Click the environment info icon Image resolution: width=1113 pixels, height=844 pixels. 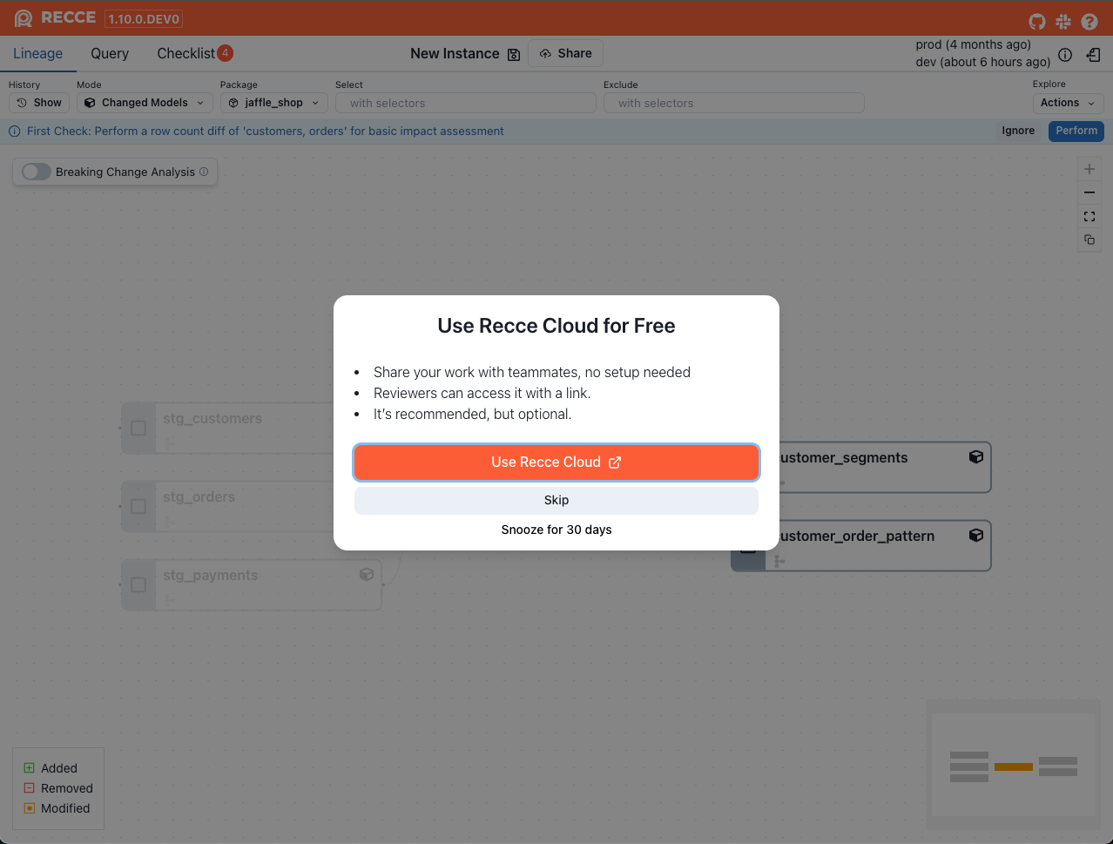tap(1064, 55)
